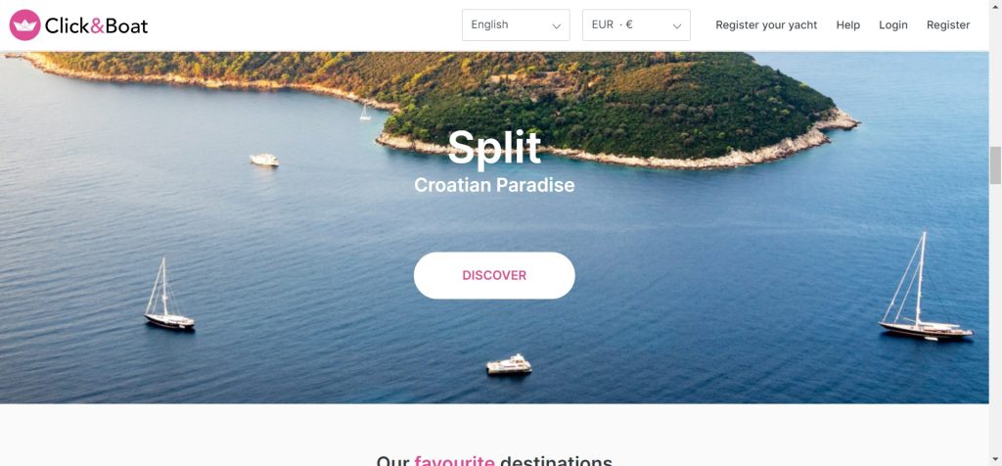Click Our favourite destinations heading

click(x=494, y=461)
